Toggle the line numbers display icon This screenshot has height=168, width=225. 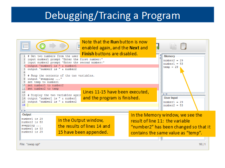(25, 46)
